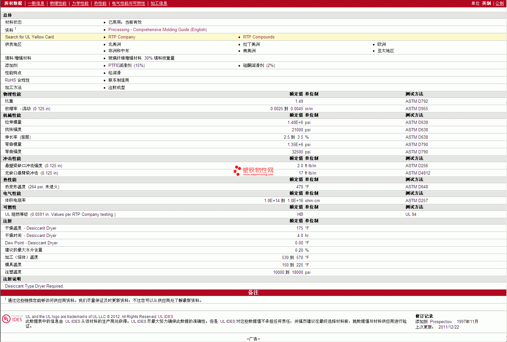Go to the 力学性能 tab
Image resolution: width=507 pixels, height=342 pixels.
click(80, 3)
